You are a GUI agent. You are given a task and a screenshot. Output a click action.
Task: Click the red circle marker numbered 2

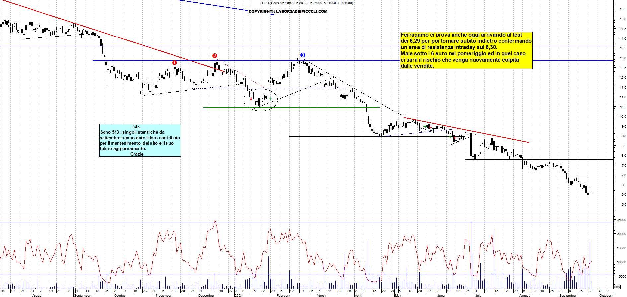coord(215,56)
